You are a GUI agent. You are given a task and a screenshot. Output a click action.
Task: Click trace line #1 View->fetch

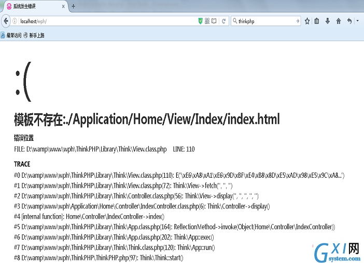tap(123, 186)
